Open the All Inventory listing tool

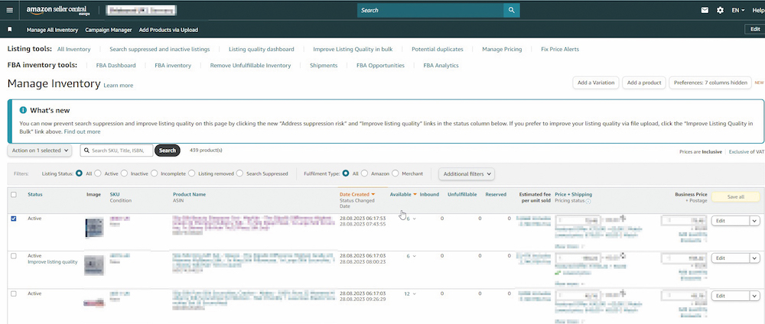coord(73,49)
